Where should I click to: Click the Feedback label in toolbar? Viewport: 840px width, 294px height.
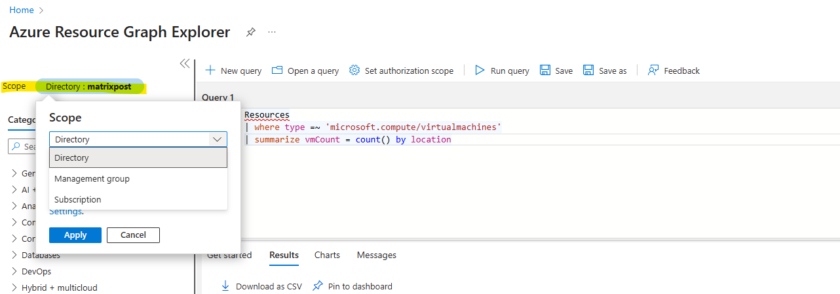(681, 71)
